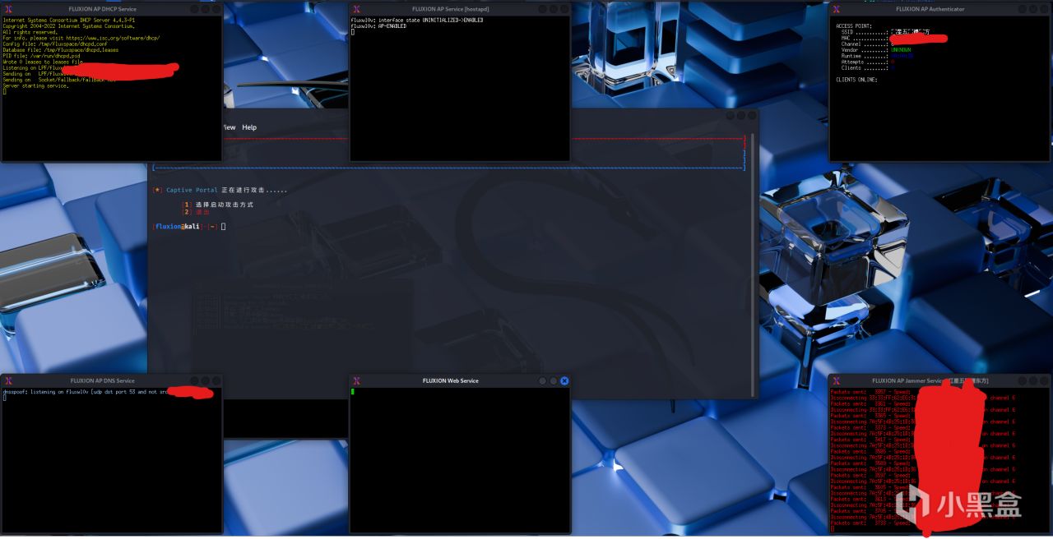This screenshot has height=539, width=1053.
Task: Click the xterm icon of the FLUXION Web Service window
Action: (356, 380)
